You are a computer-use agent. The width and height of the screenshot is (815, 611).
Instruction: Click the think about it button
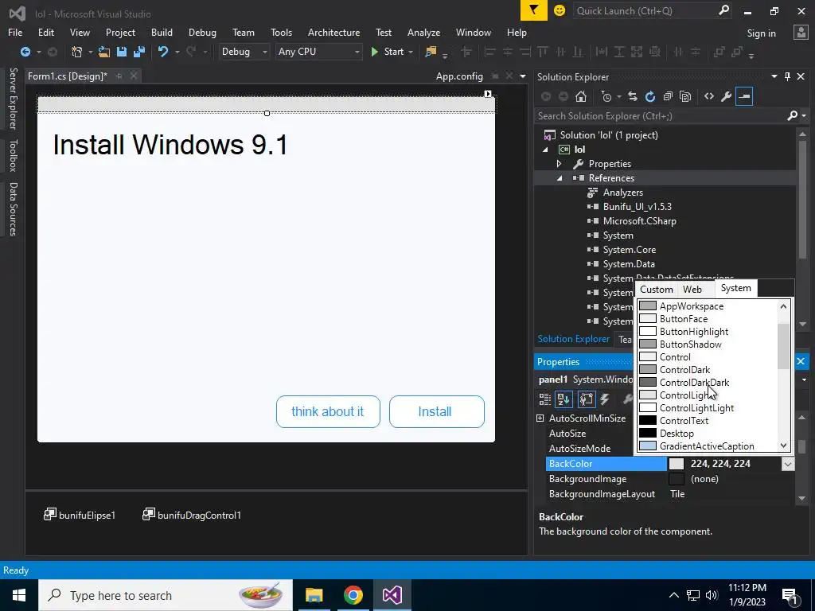[328, 411]
